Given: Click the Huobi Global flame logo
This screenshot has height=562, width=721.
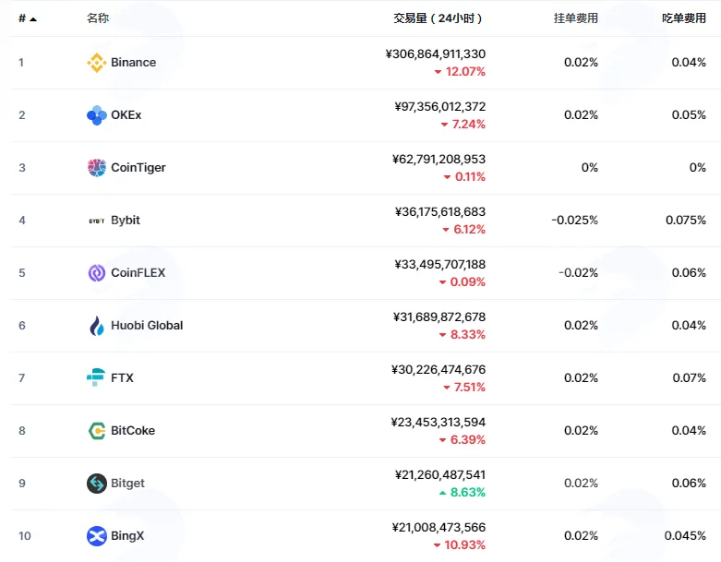Looking at the screenshot, I should 97,326.
